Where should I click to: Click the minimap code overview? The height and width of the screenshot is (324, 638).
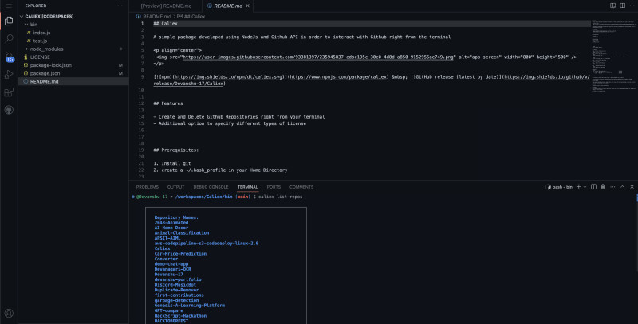click(x=613, y=57)
